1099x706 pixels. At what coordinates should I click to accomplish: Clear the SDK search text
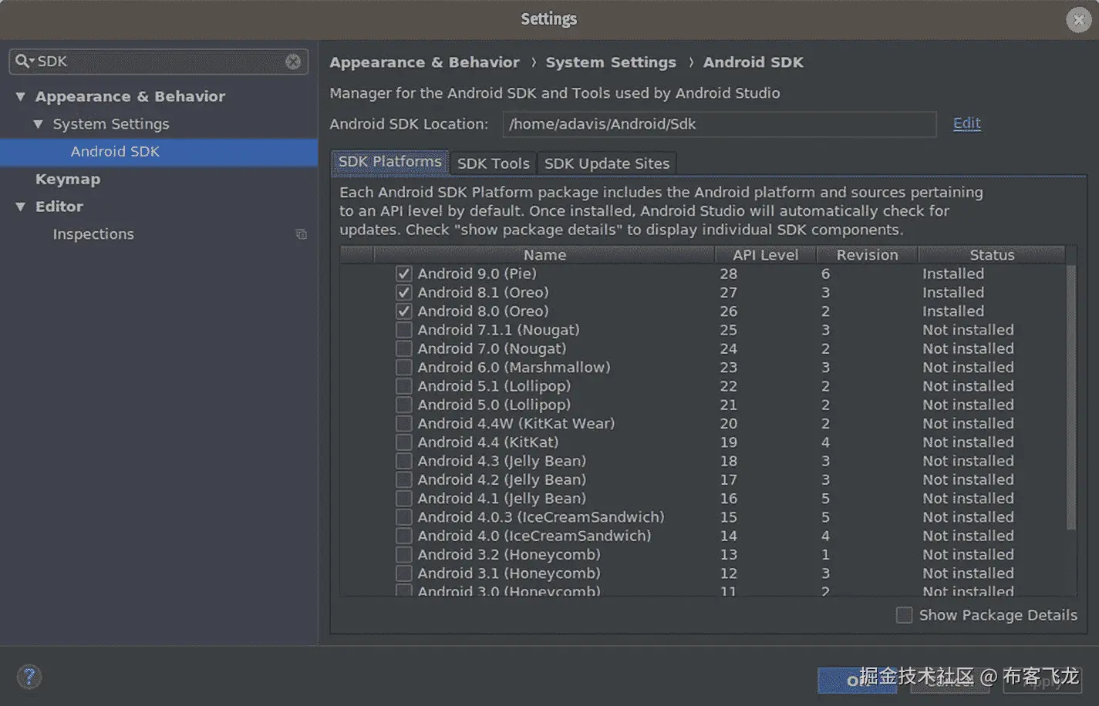point(293,62)
